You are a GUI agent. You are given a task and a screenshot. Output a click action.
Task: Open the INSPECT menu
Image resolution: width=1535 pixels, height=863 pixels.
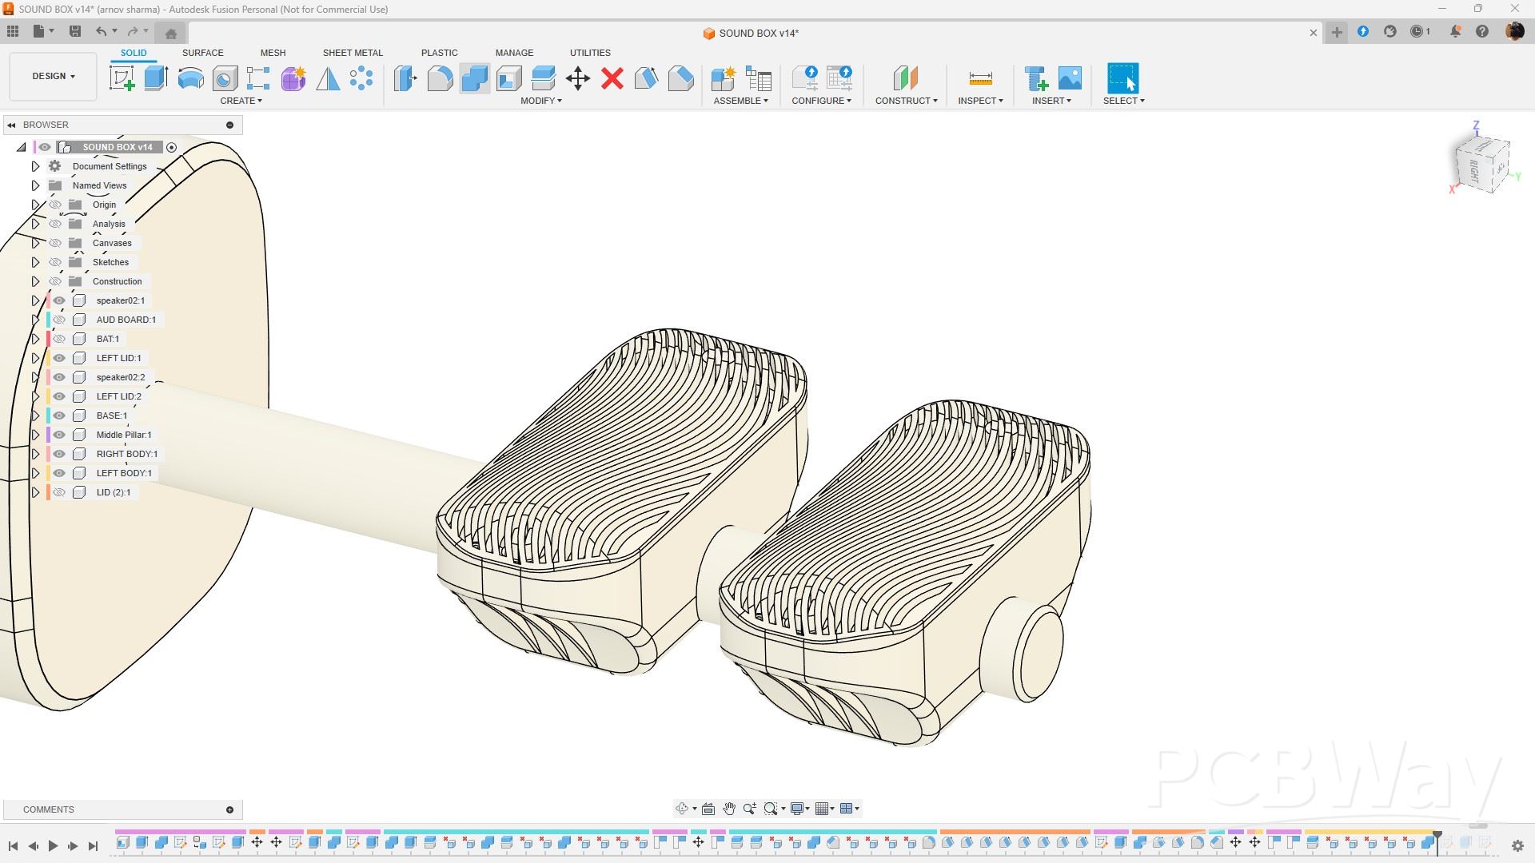pyautogui.click(x=980, y=101)
